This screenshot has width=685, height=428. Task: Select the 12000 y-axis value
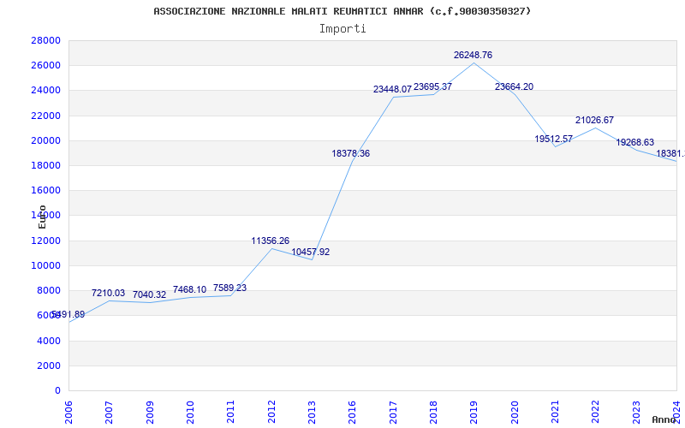click(46, 241)
